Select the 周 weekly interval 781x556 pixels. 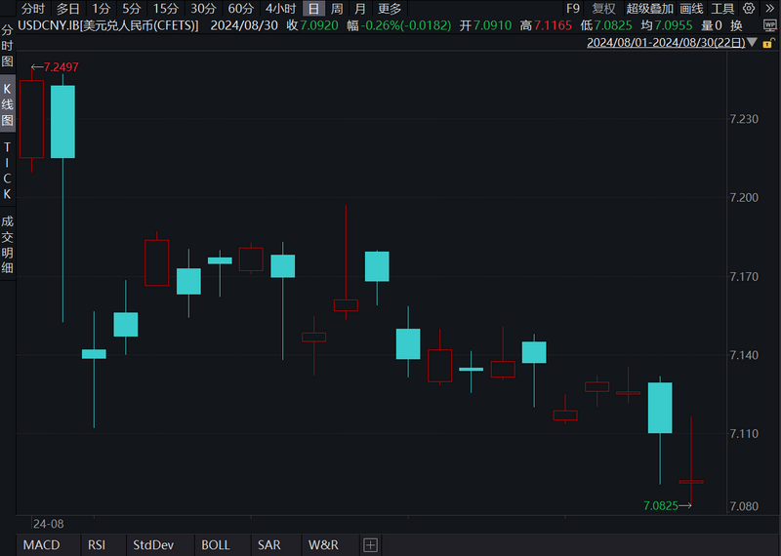tap(337, 9)
